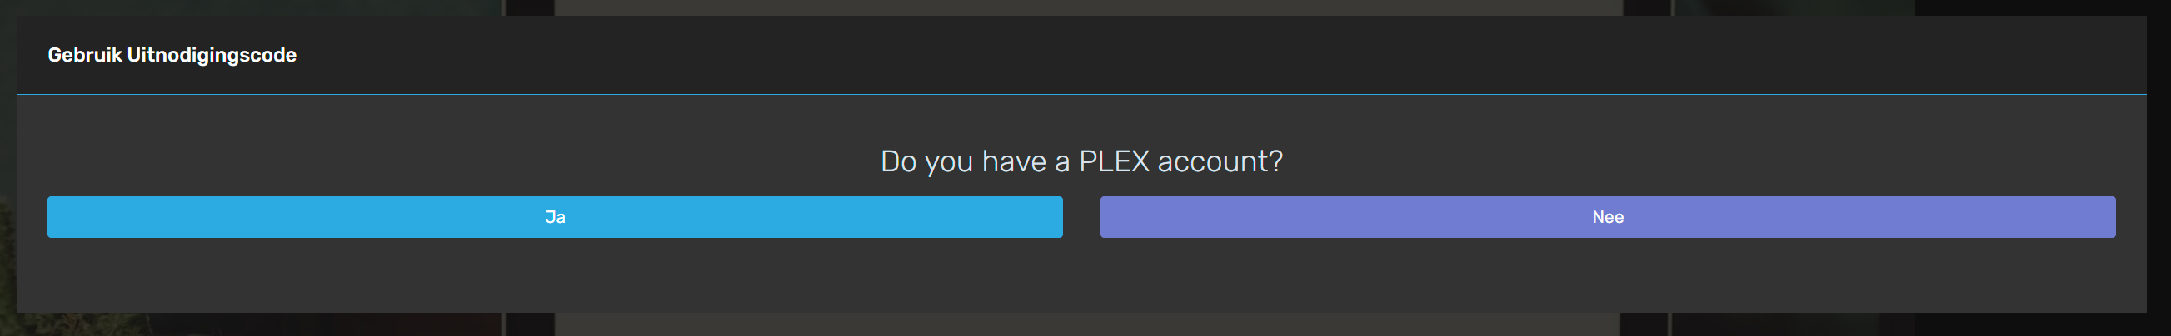The image size is (2171, 336).
Task: Click the dimmed backdrop below the dialog
Action: (x=1081, y=325)
